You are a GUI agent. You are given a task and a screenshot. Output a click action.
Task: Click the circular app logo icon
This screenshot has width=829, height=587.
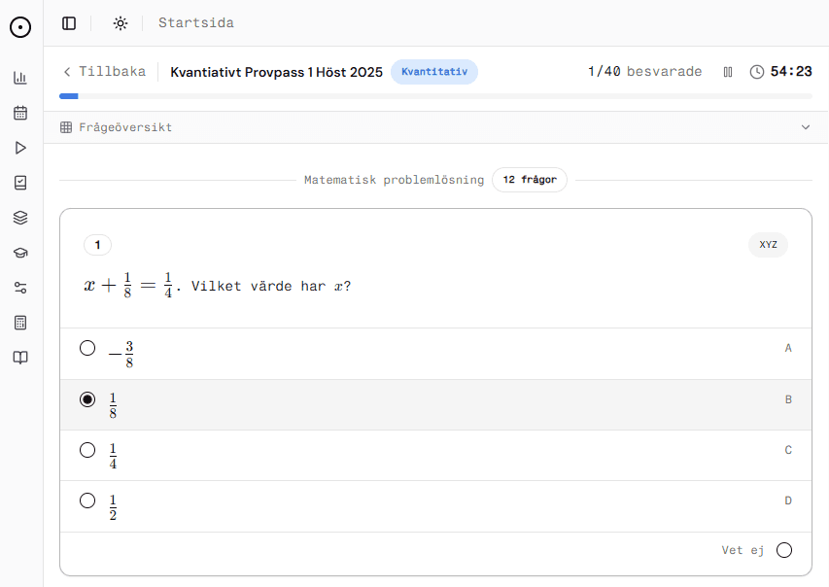[20, 27]
